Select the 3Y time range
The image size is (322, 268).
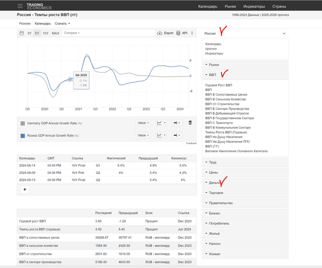click(x=29, y=33)
